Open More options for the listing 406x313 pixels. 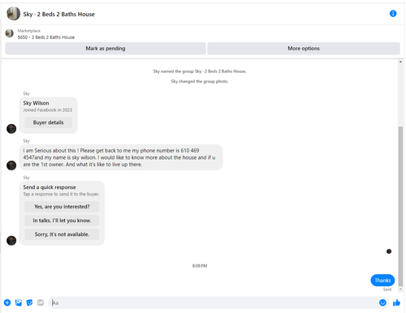click(x=304, y=49)
